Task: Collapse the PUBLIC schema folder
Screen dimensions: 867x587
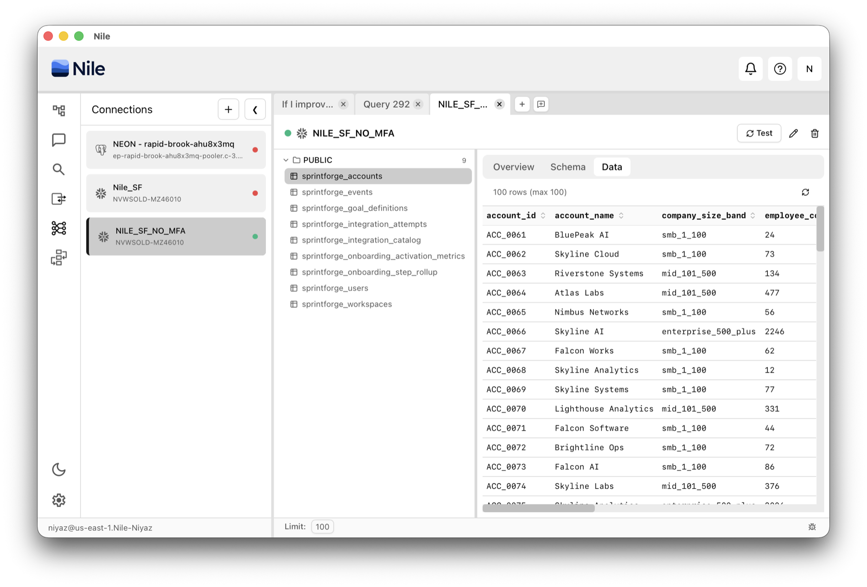Action: click(x=286, y=160)
